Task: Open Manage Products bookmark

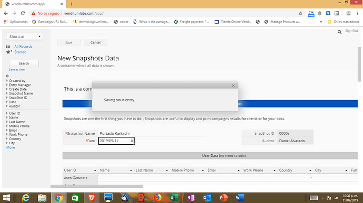Action: pyautogui.click(x=282, y=22)
